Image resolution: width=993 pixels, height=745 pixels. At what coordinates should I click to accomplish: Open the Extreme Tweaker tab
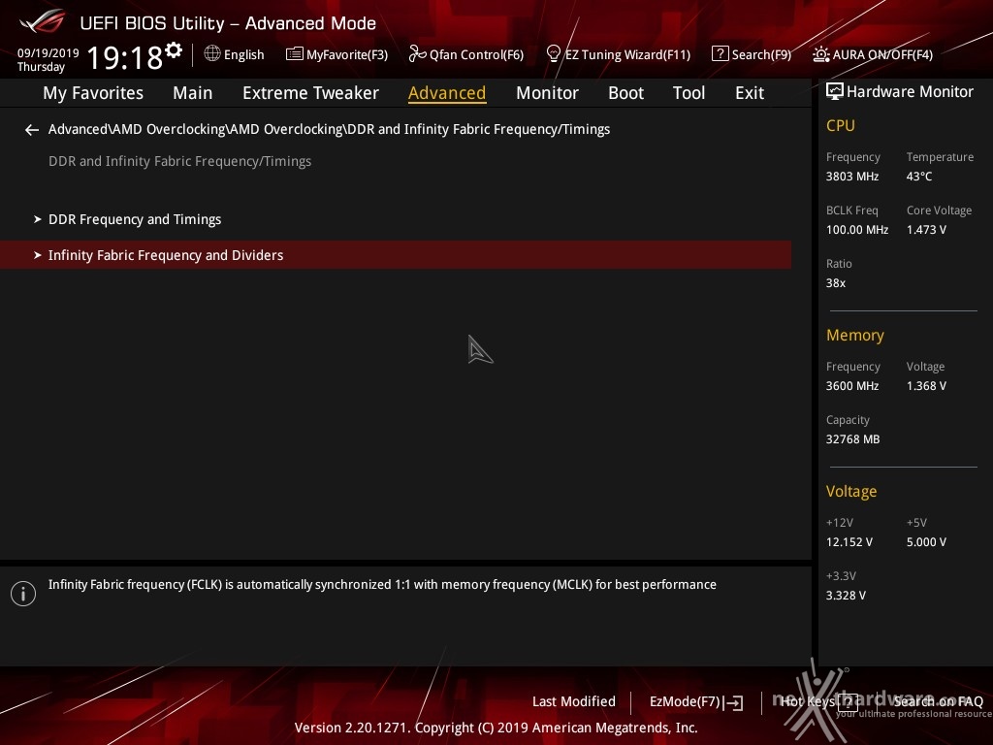click(310, 93)
